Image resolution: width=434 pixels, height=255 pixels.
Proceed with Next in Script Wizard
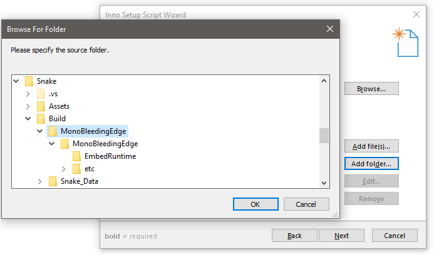[341, 236]
